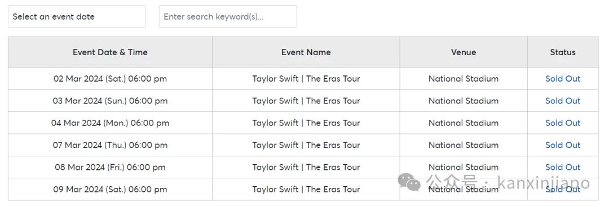Select the 02 Mar 2024 (Sat.) date cell
609x207 pixels.
[x=111, y=79]
